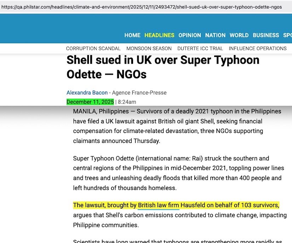Select the HEADLINES menu item
Viewport: 292px width, 243px height.
click(159, 35)
